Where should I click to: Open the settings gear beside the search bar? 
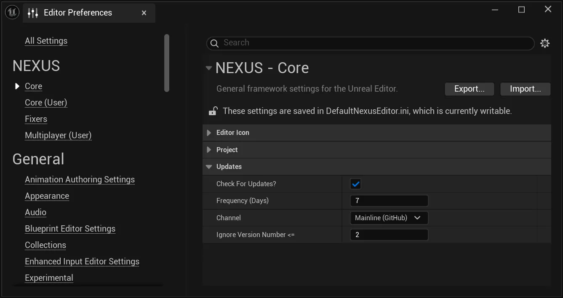545,43
